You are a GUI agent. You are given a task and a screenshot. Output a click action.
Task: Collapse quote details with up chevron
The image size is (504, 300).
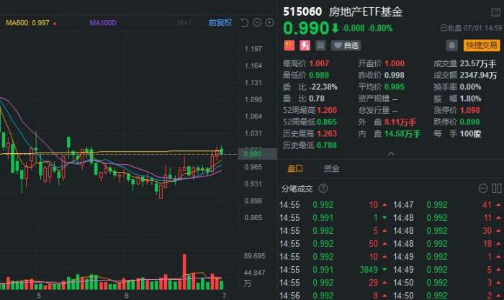391,154
